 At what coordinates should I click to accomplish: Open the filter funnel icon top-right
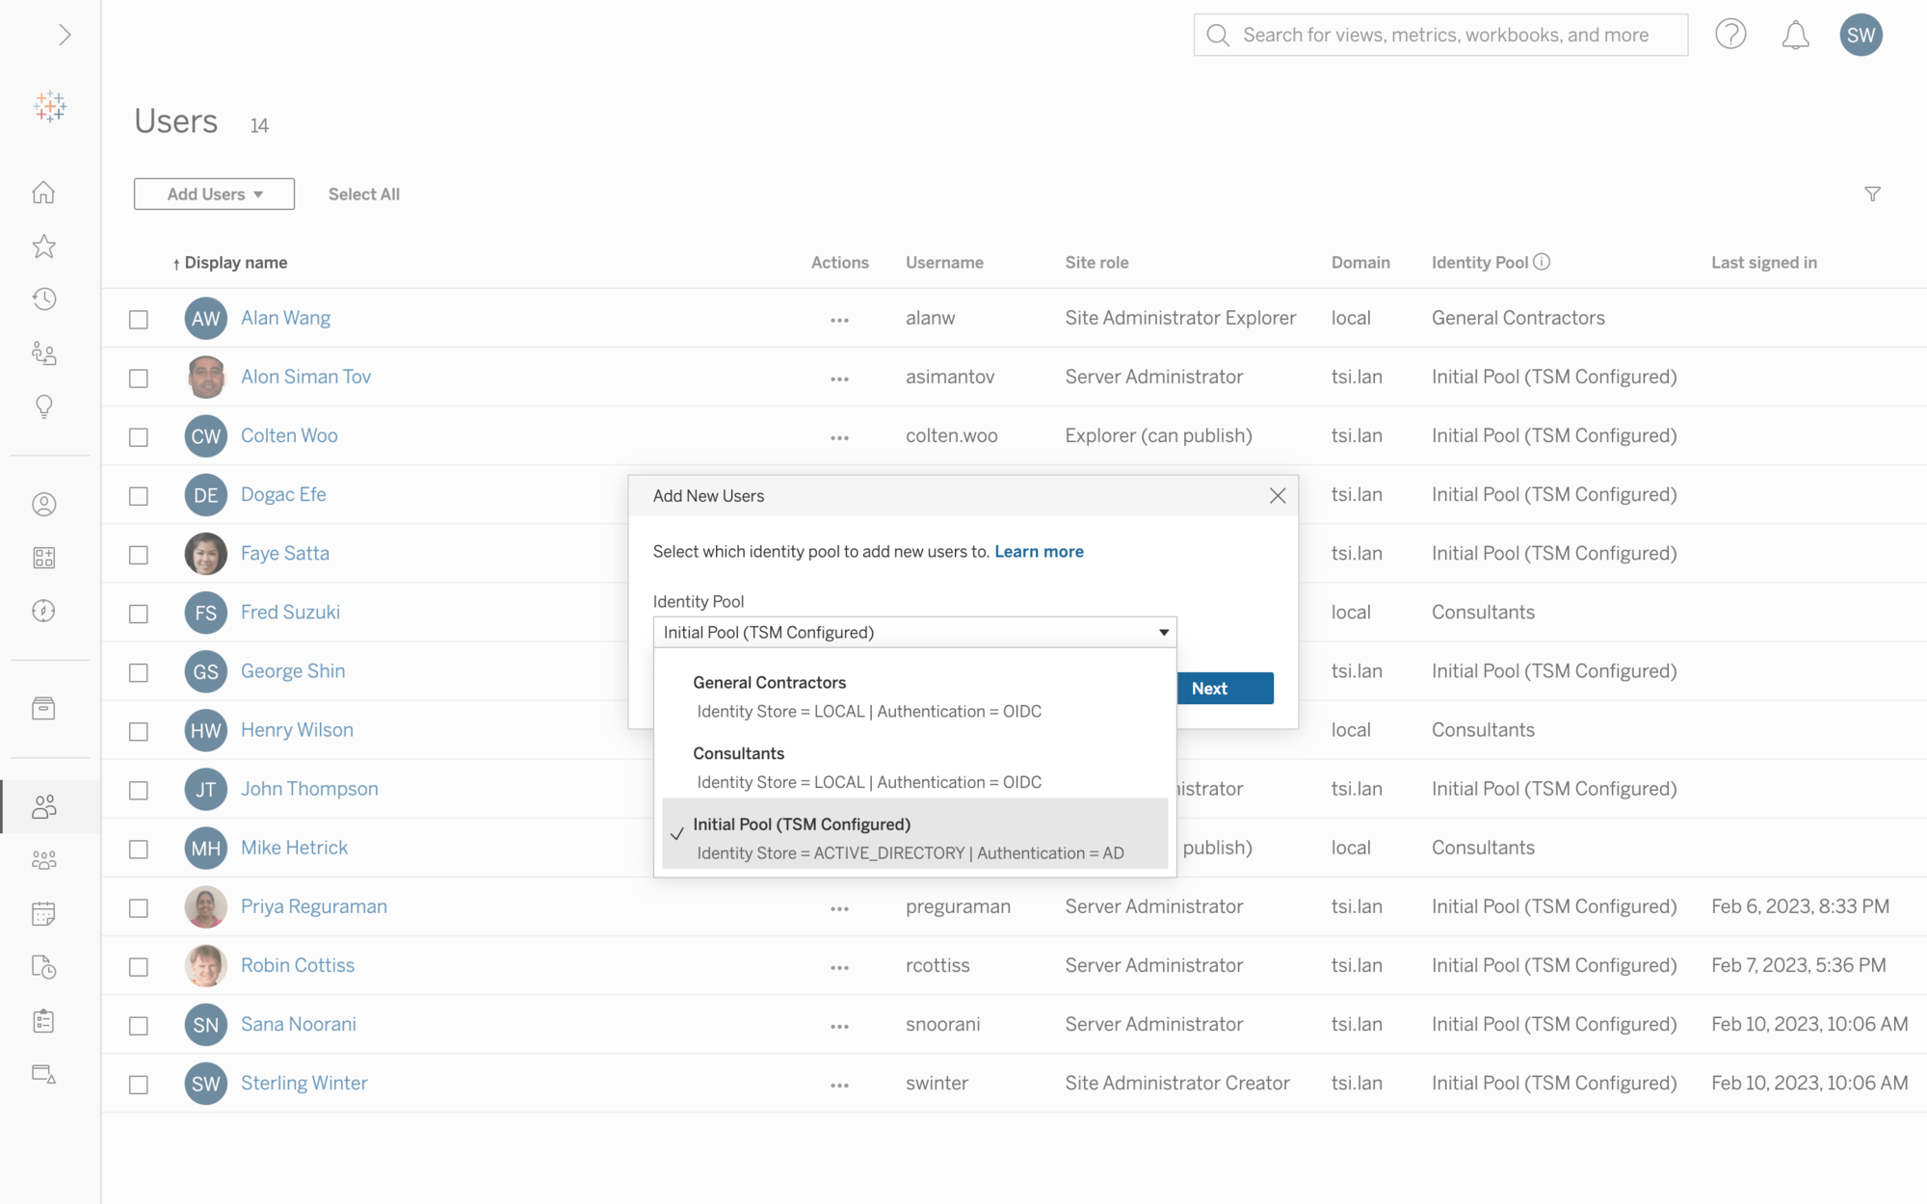click(x=1873, y=195)
